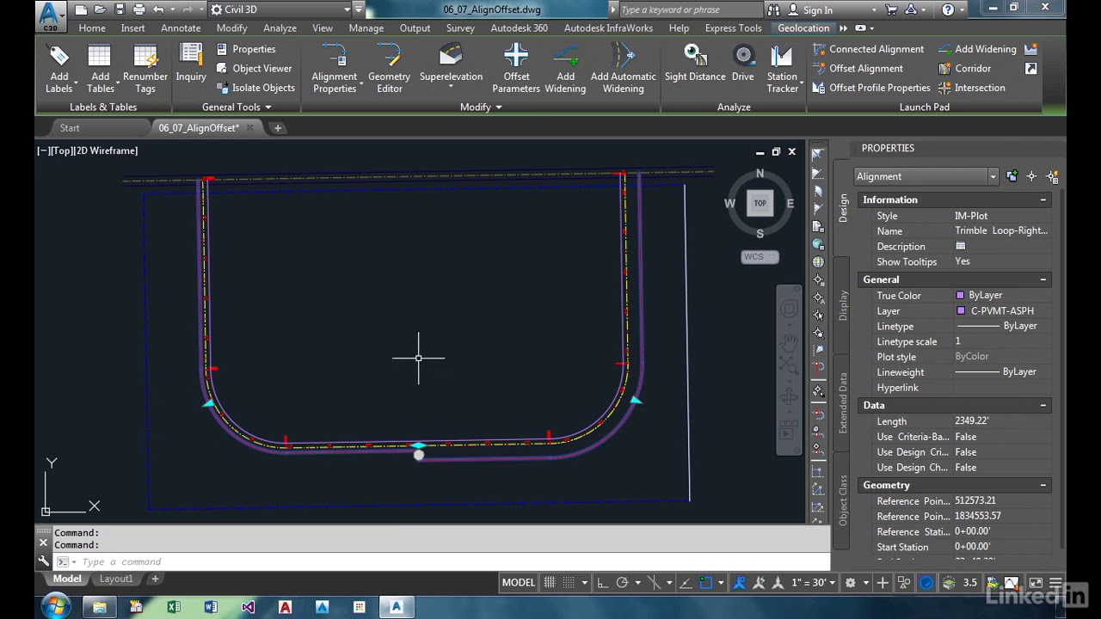
Task: Click Offset Profile Properties
Action: 871,88
